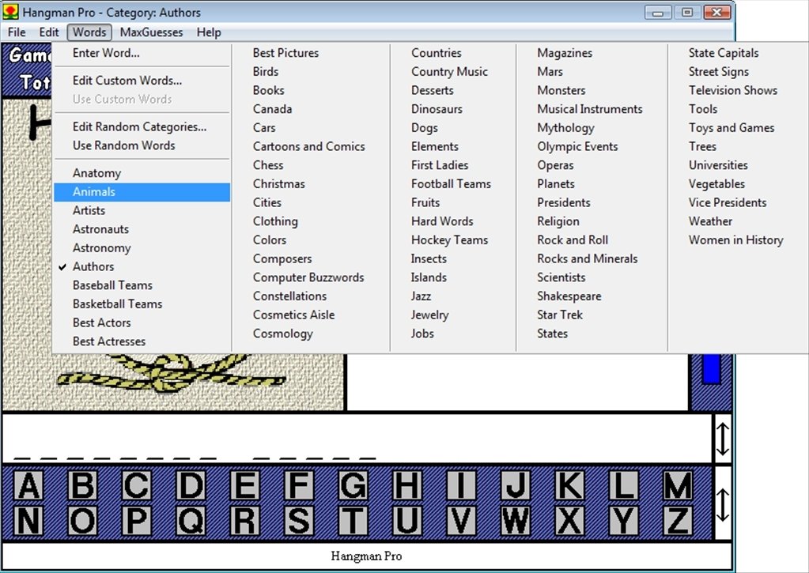Guess the letter S tile
Image resolution: width=809 pixels, height=573 pixels.
tap(299, 521)
